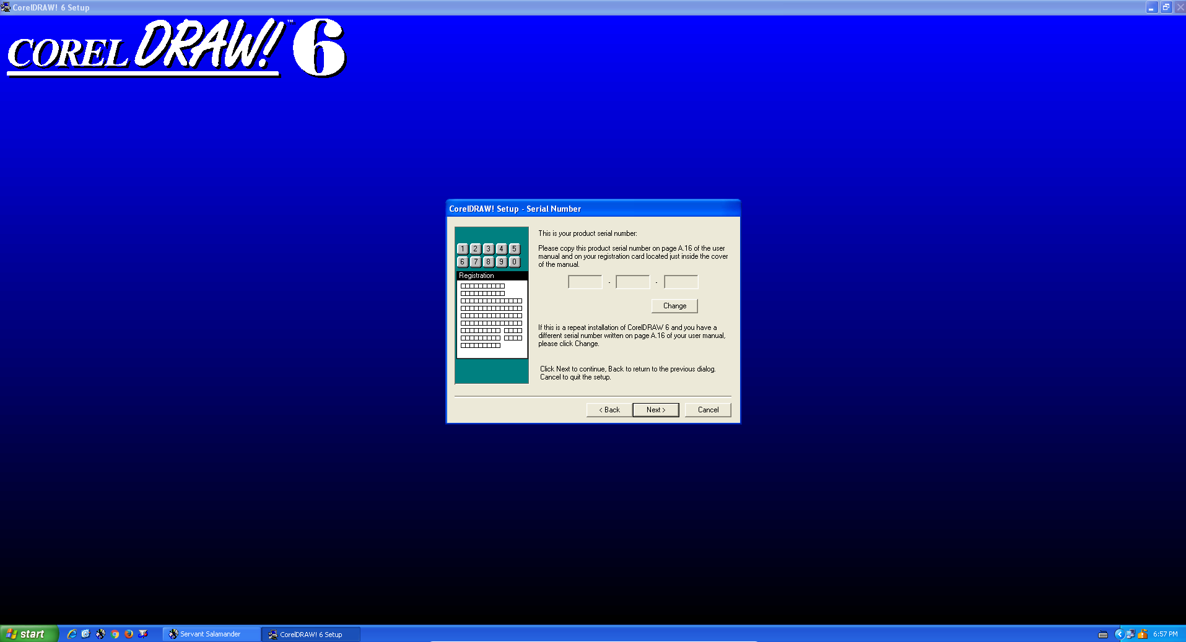Click Next to continue setup
The width and height of the screenshot is (1186, 642).
(655, 410)
